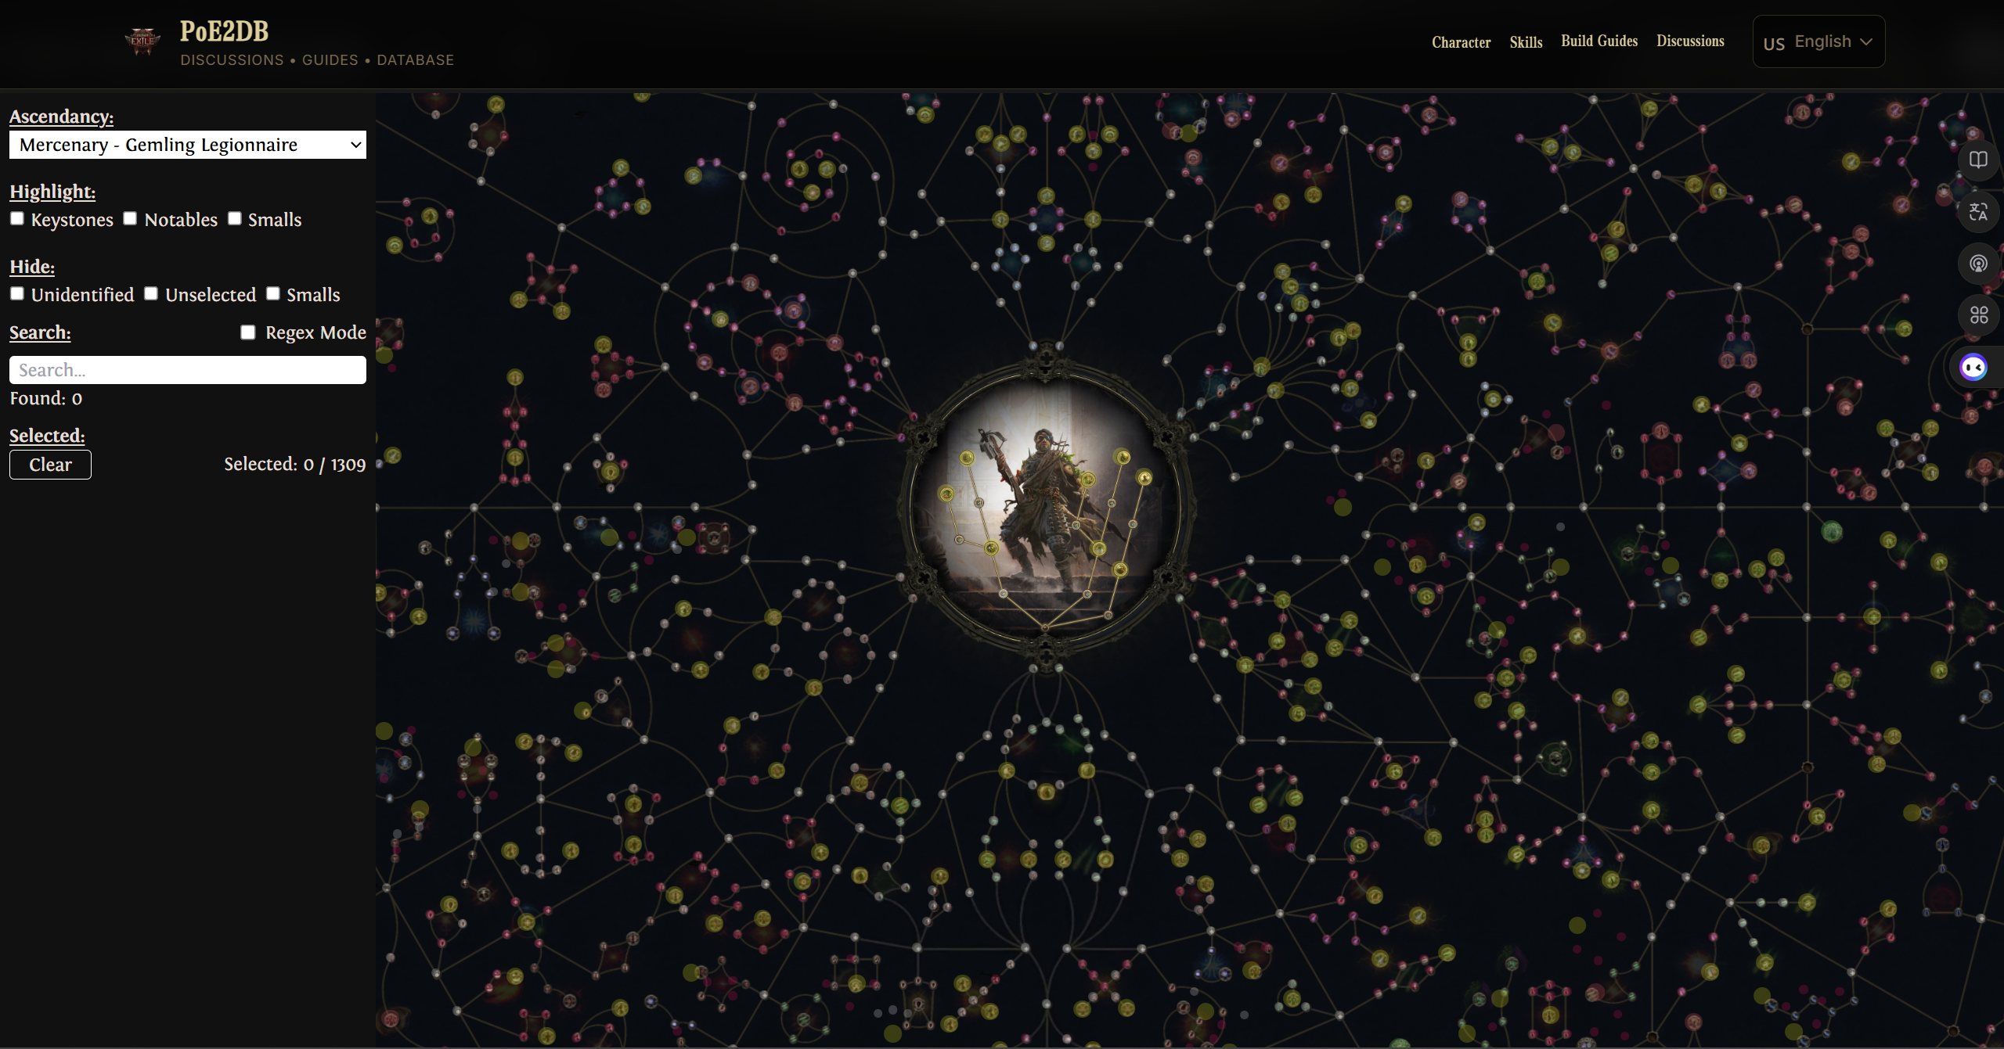This screenshot has height=1049, width=2004.
Task: Enable Keystones highlight checkbox
Action: (17, 219)
